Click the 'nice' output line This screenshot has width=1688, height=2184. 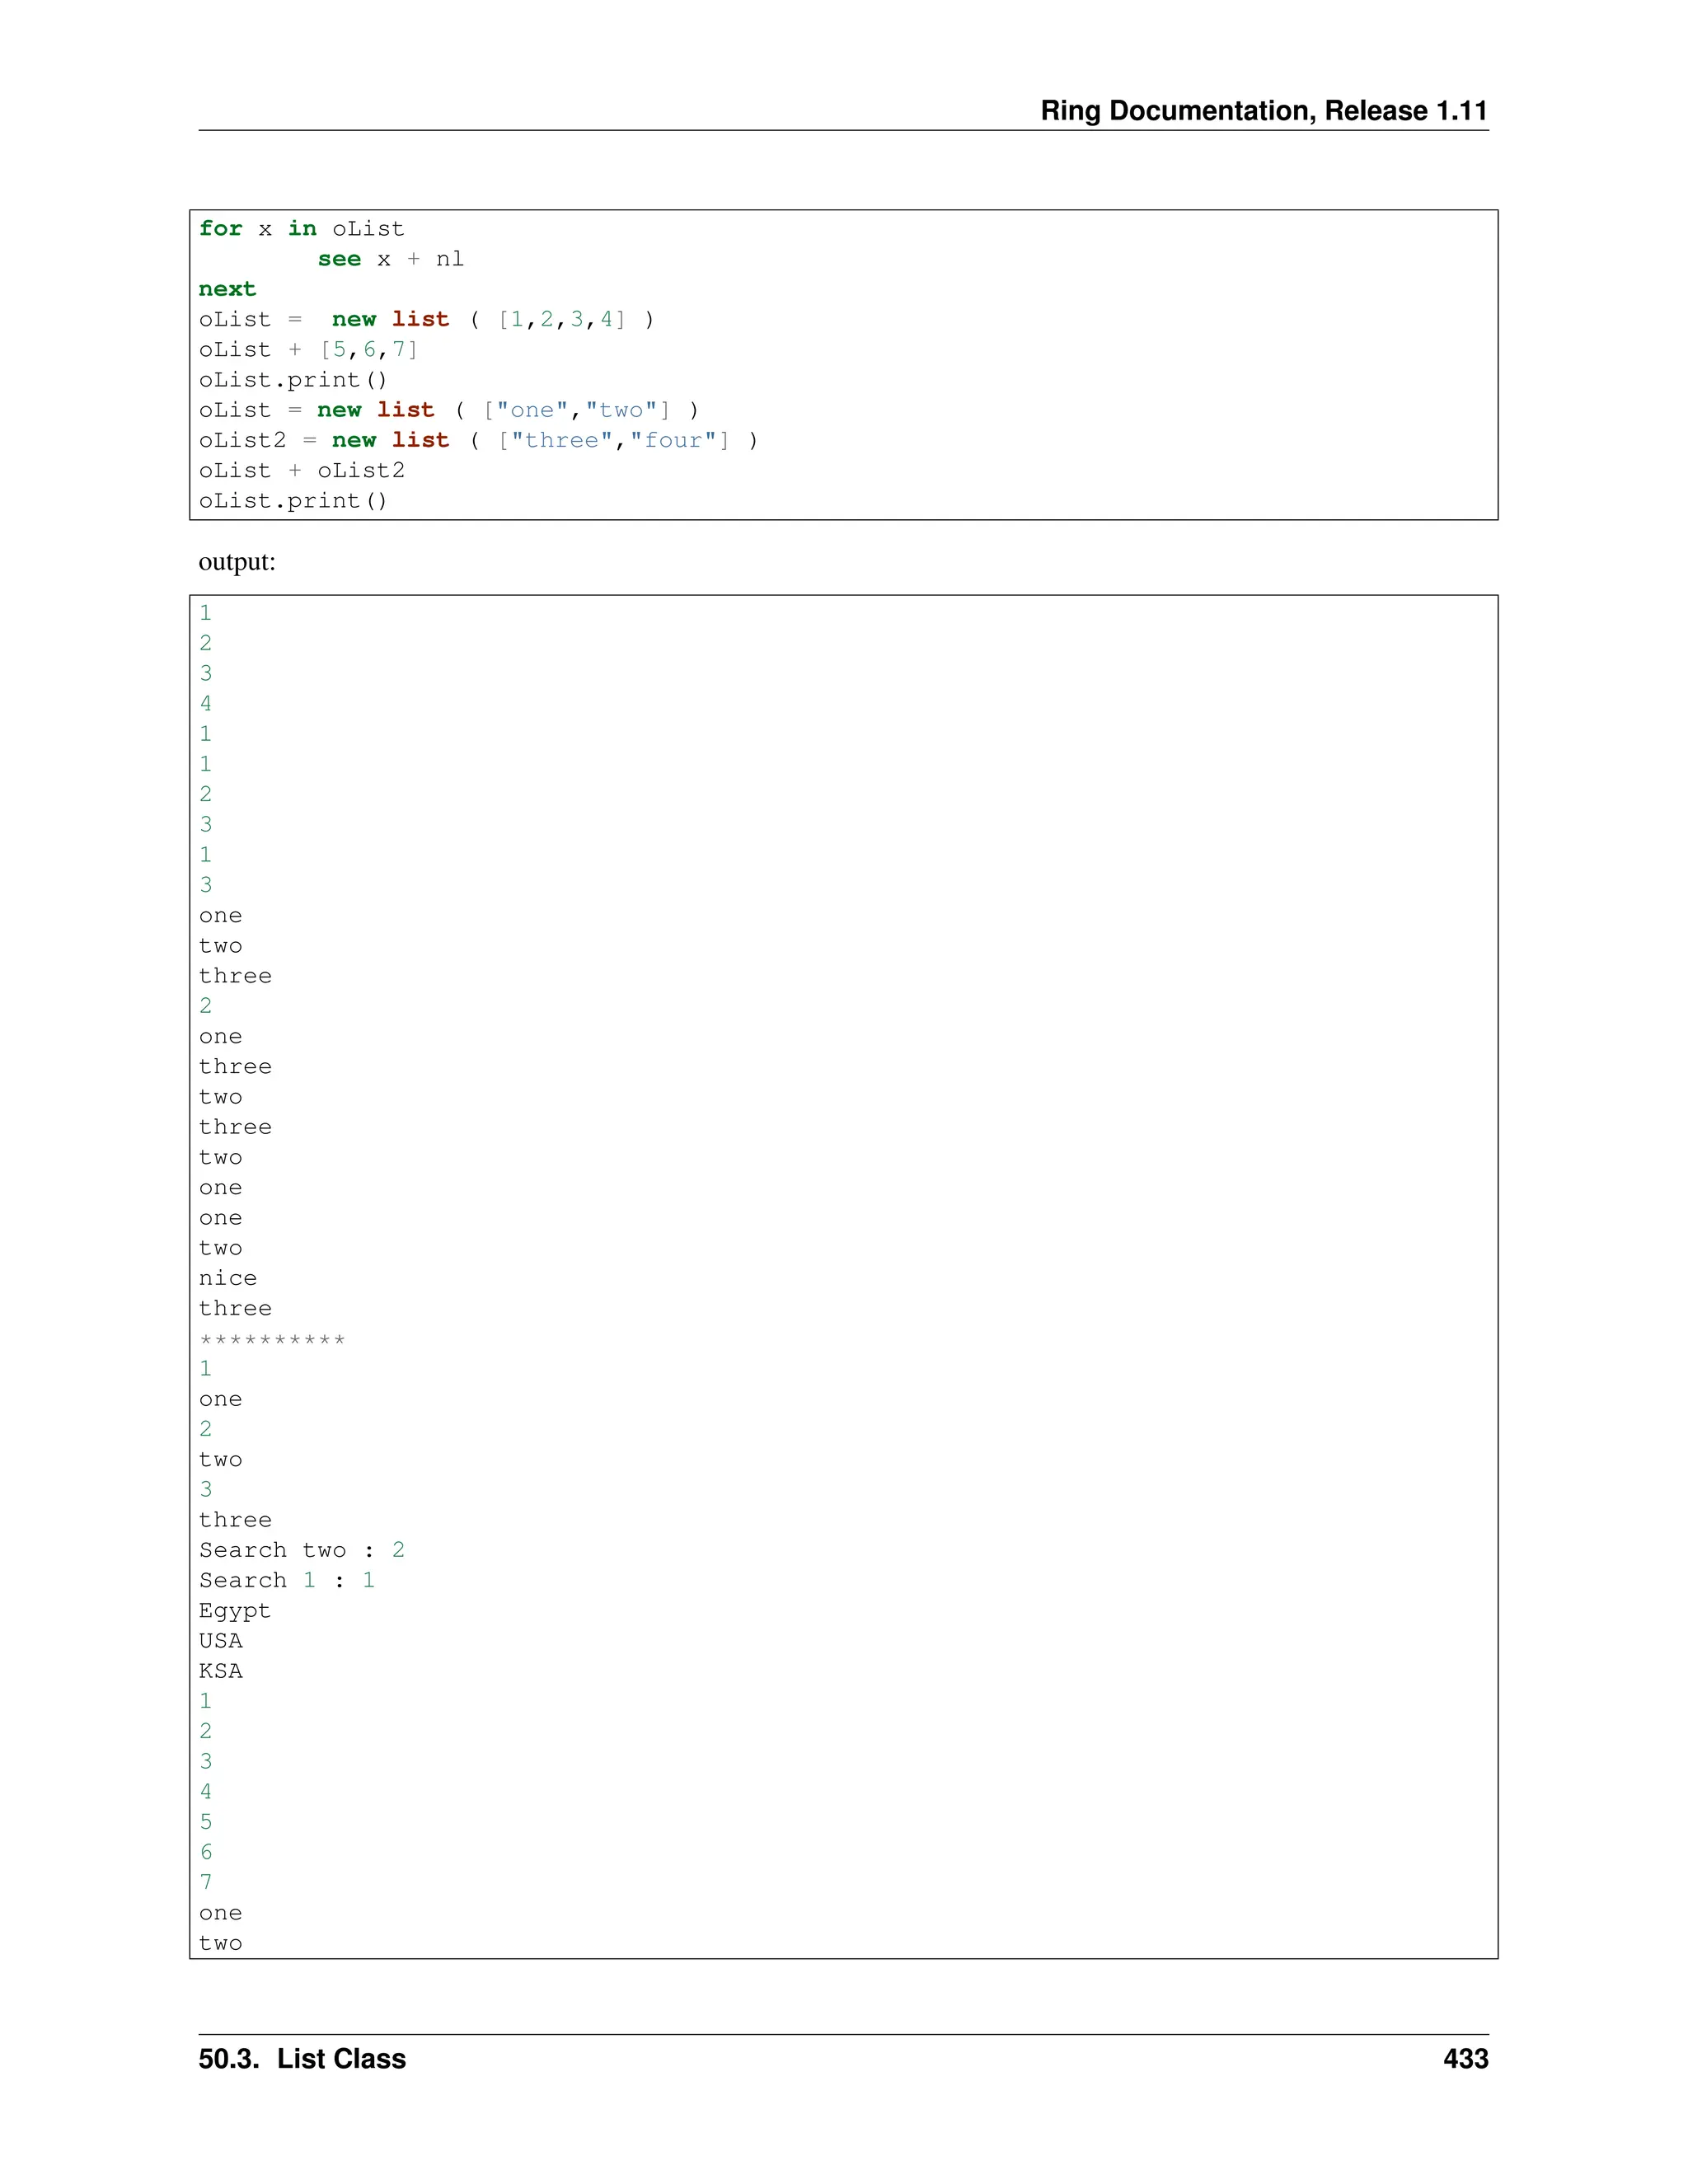pyautogui.click(x=227, y=1278)
